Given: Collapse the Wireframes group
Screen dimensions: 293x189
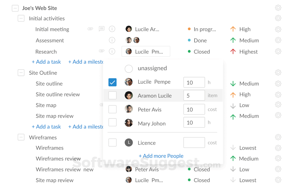Looking at the screenshot, I should (x=21, y=137).
